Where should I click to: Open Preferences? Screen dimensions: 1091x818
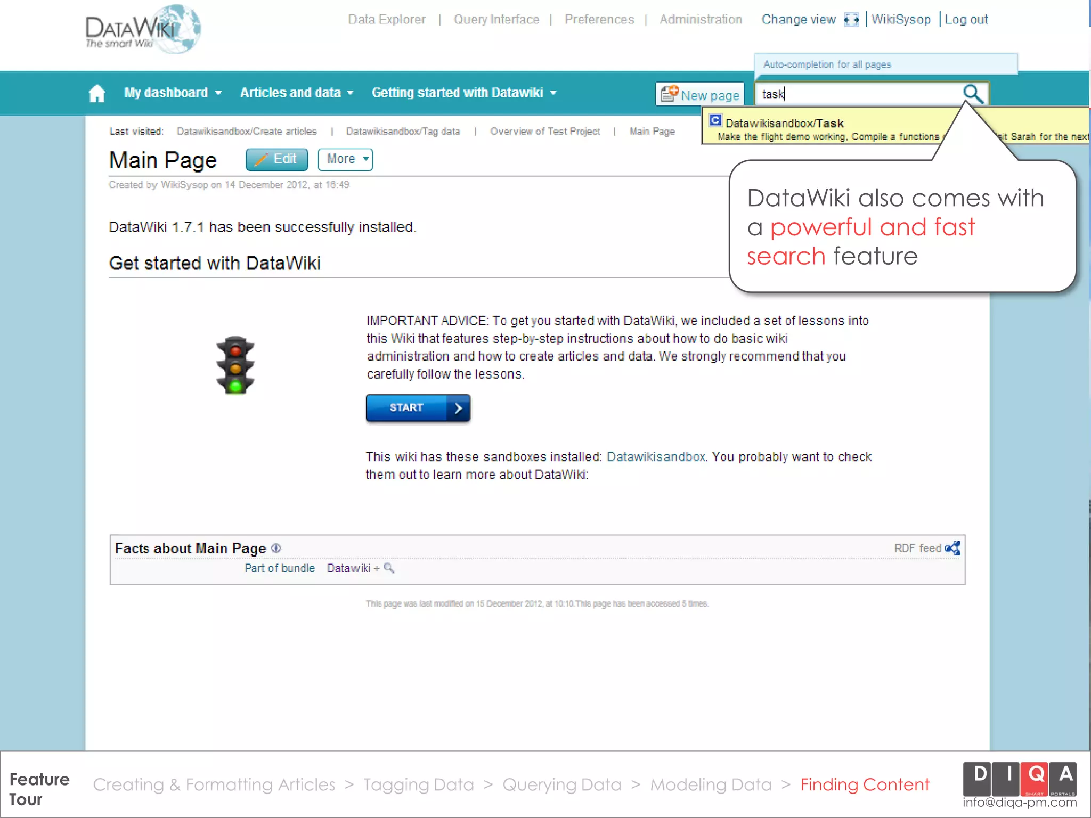coord(599,20)
